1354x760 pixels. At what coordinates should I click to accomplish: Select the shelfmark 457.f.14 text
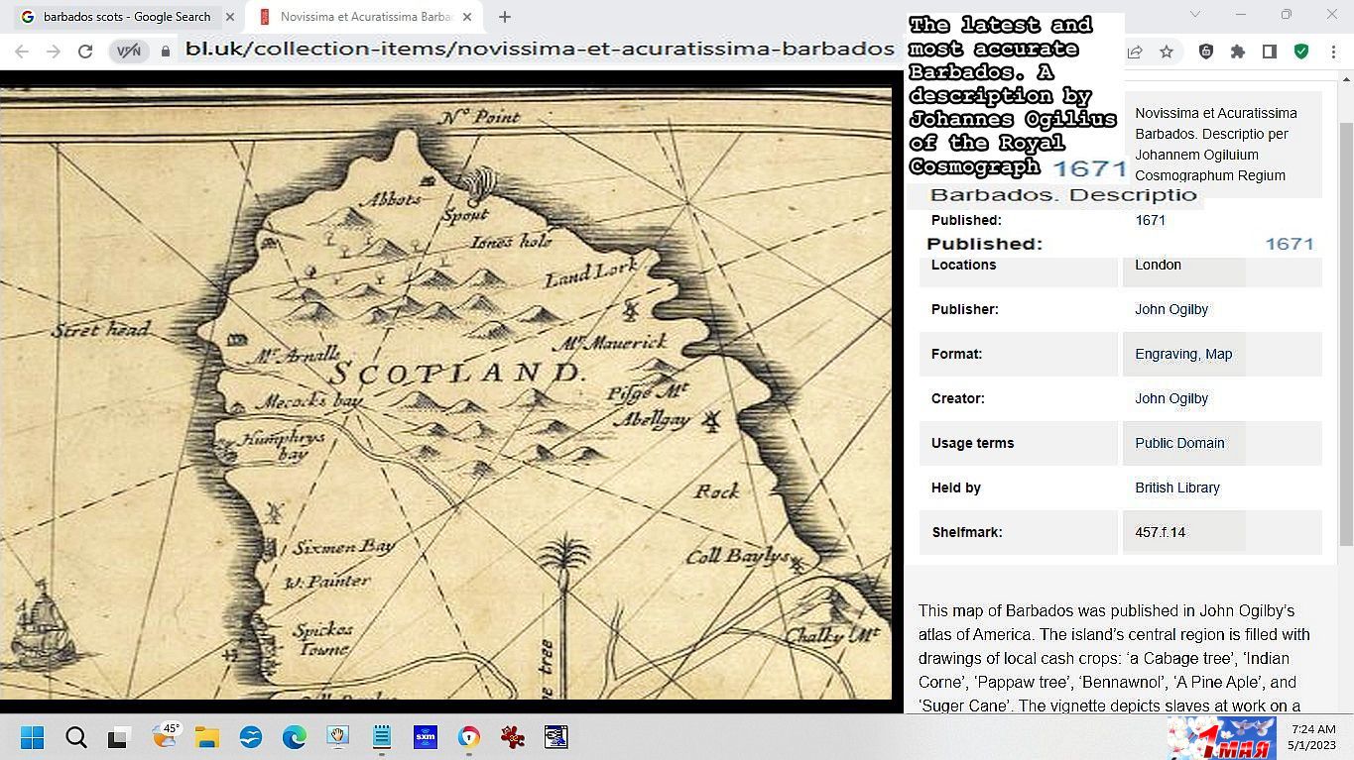1160,532
